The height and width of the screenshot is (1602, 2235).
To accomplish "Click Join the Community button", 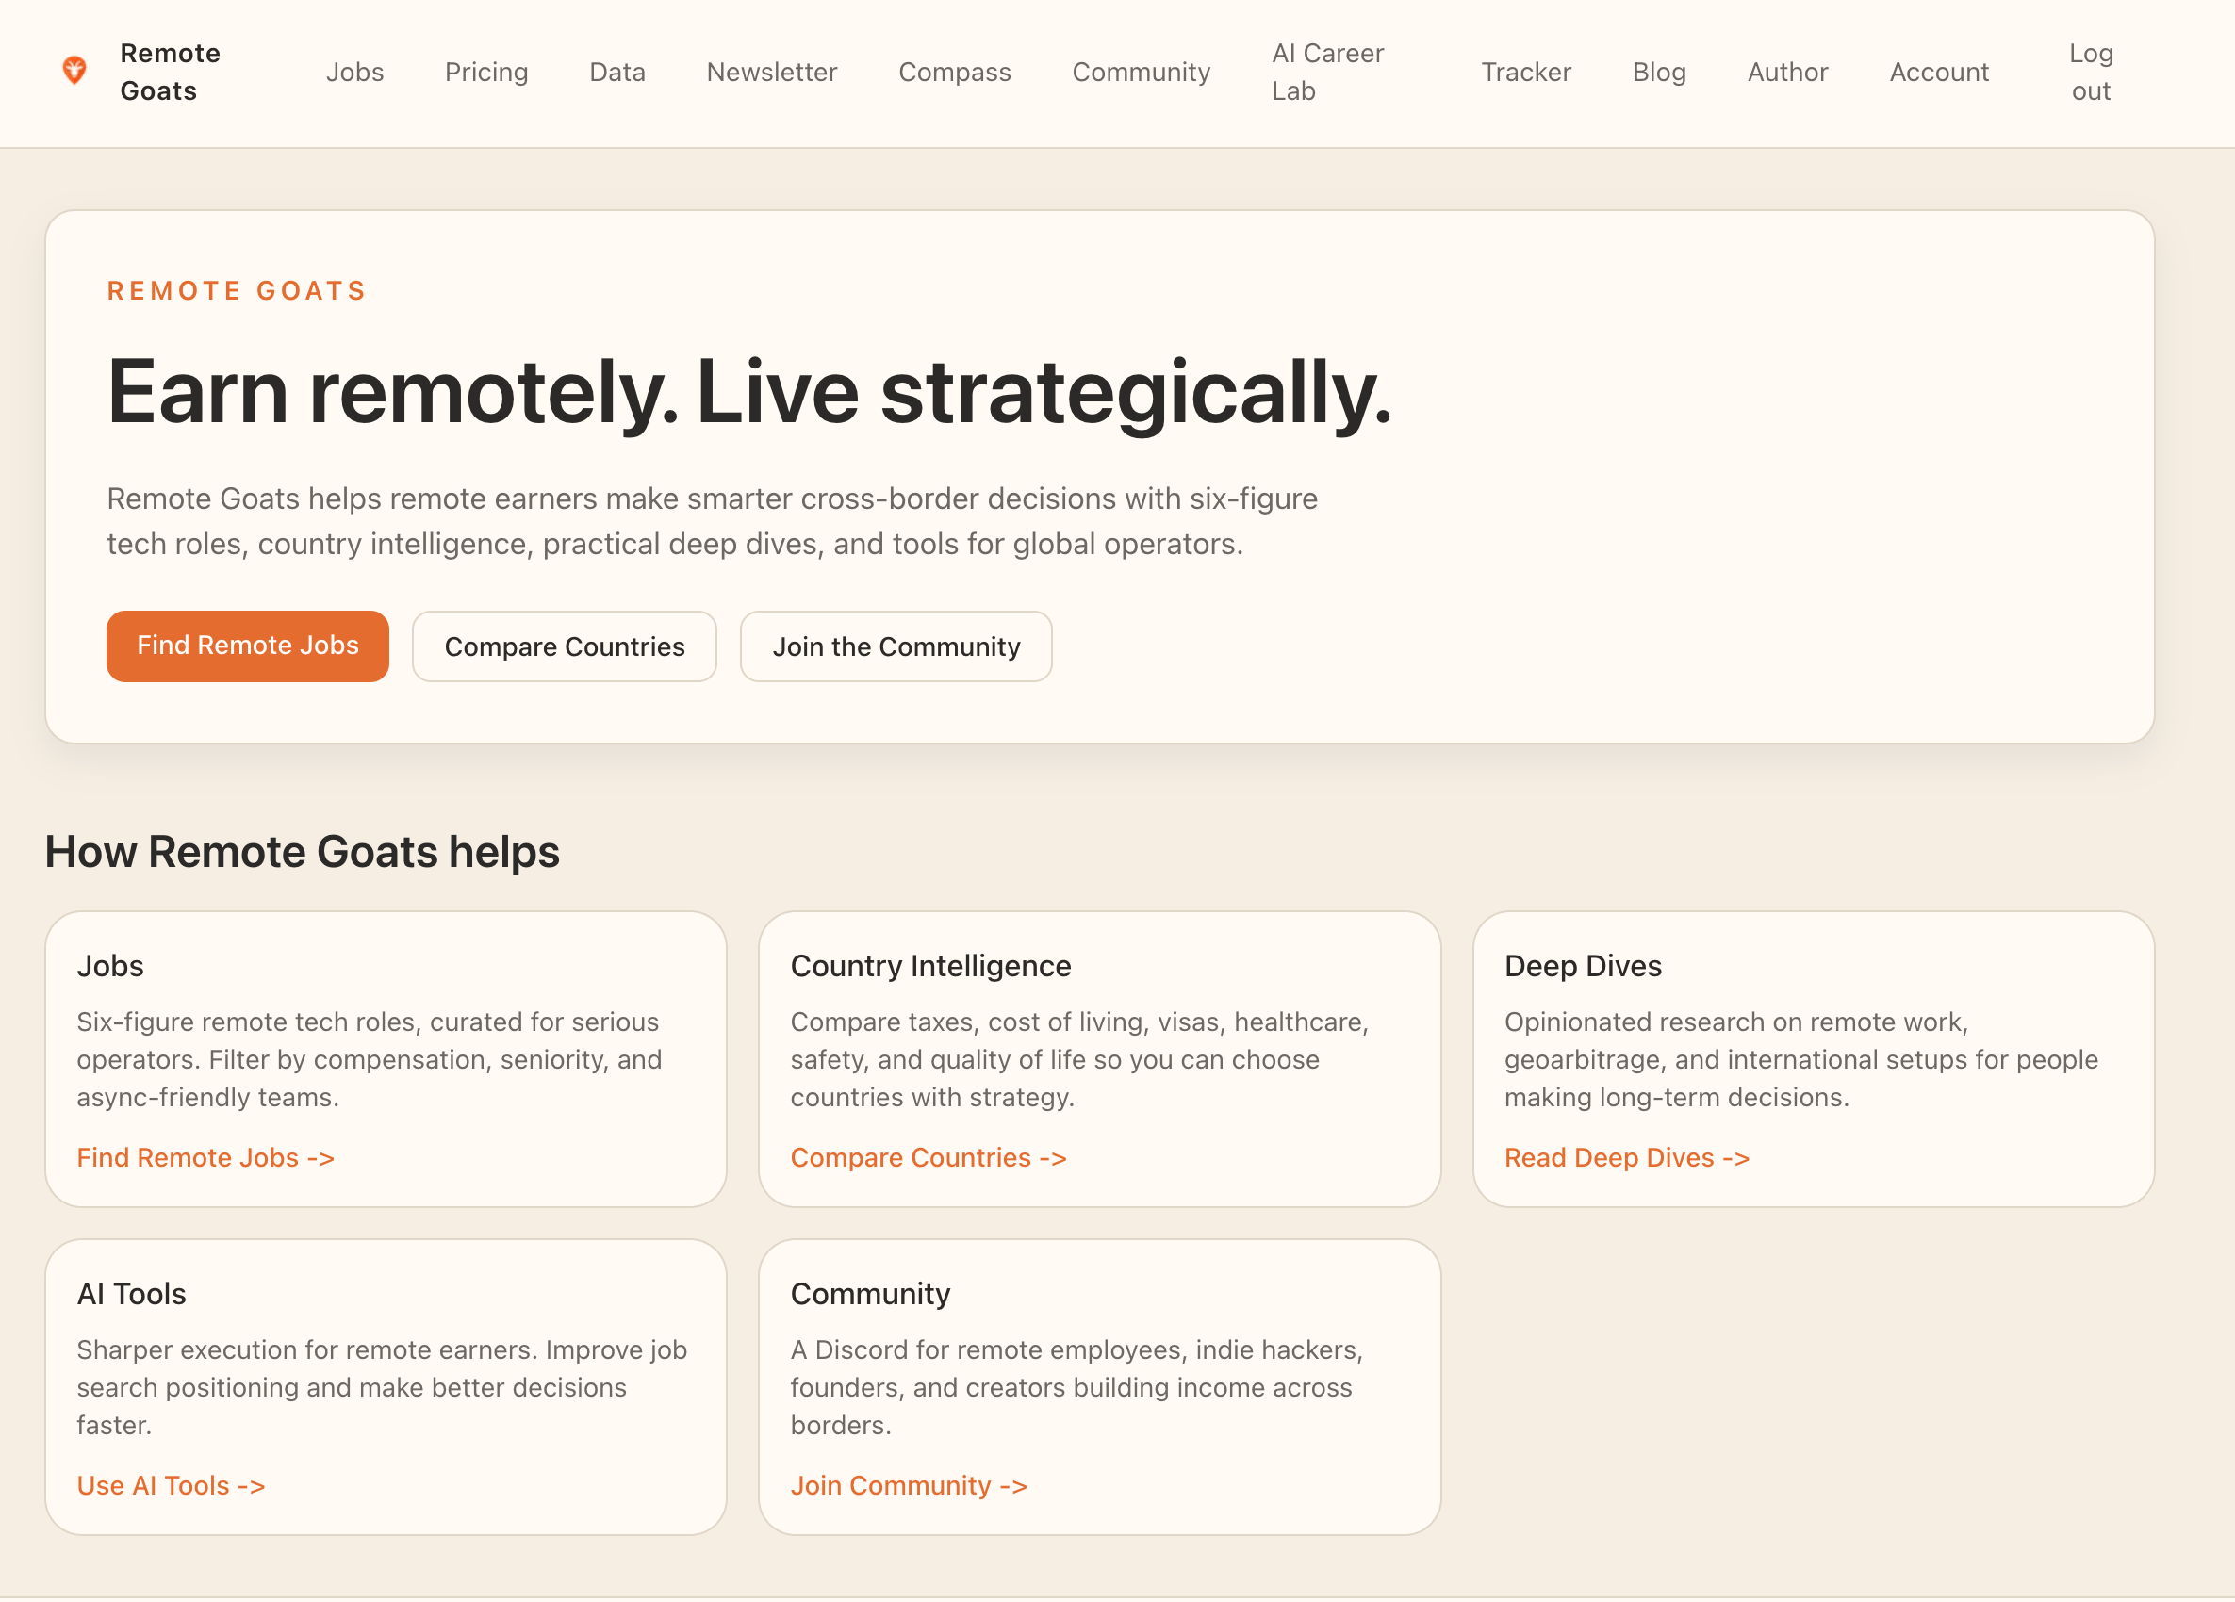I will click(x=896, y=646).
